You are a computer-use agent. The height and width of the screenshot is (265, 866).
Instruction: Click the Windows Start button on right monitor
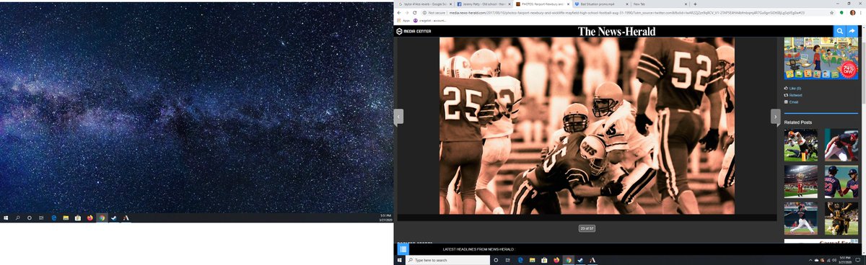coord(399,259)
